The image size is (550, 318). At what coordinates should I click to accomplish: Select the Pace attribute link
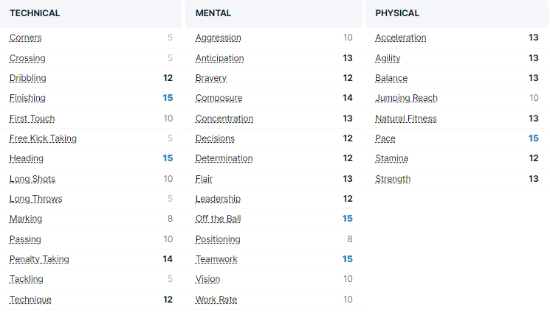pos(385,138)
